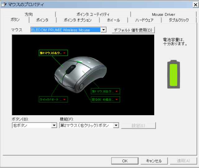Open the Mouse Driver tab
The height and width of the screenshot is (168, 199).
click(x=164, y=14)
